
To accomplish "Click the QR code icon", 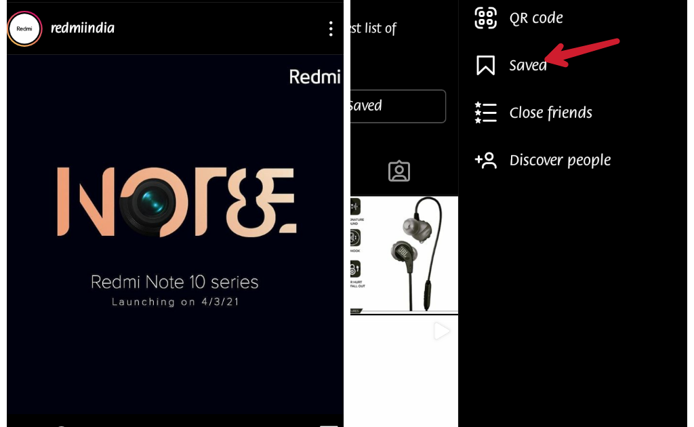I will [485, 18].
